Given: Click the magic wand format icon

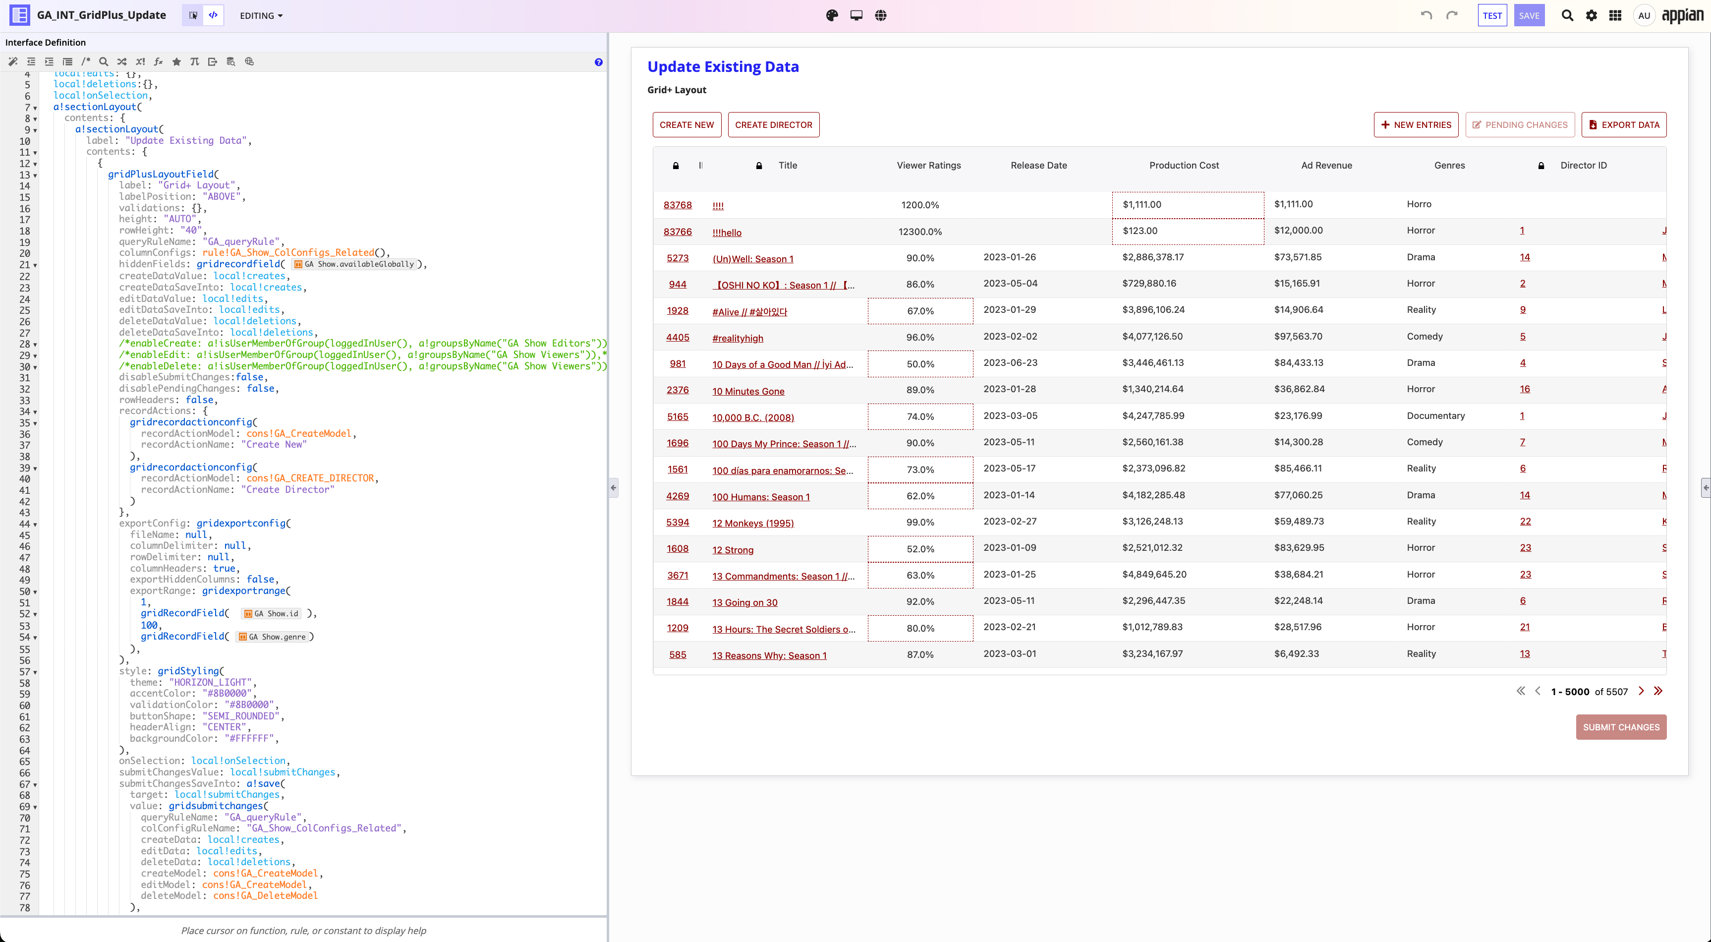Looking at the screenshot, I should [12, 62].
